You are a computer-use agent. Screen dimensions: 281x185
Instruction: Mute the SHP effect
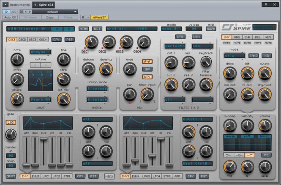pyautogui.click(x=226, y=43)
